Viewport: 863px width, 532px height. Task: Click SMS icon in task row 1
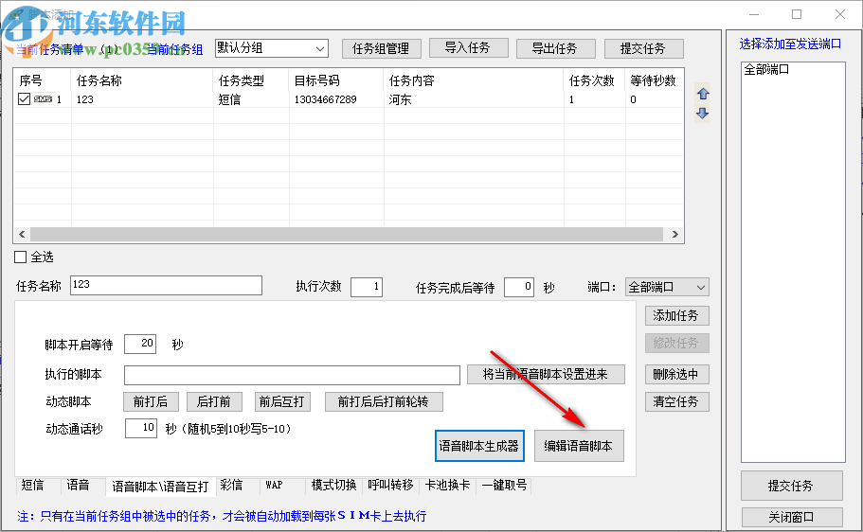(43, 99)
